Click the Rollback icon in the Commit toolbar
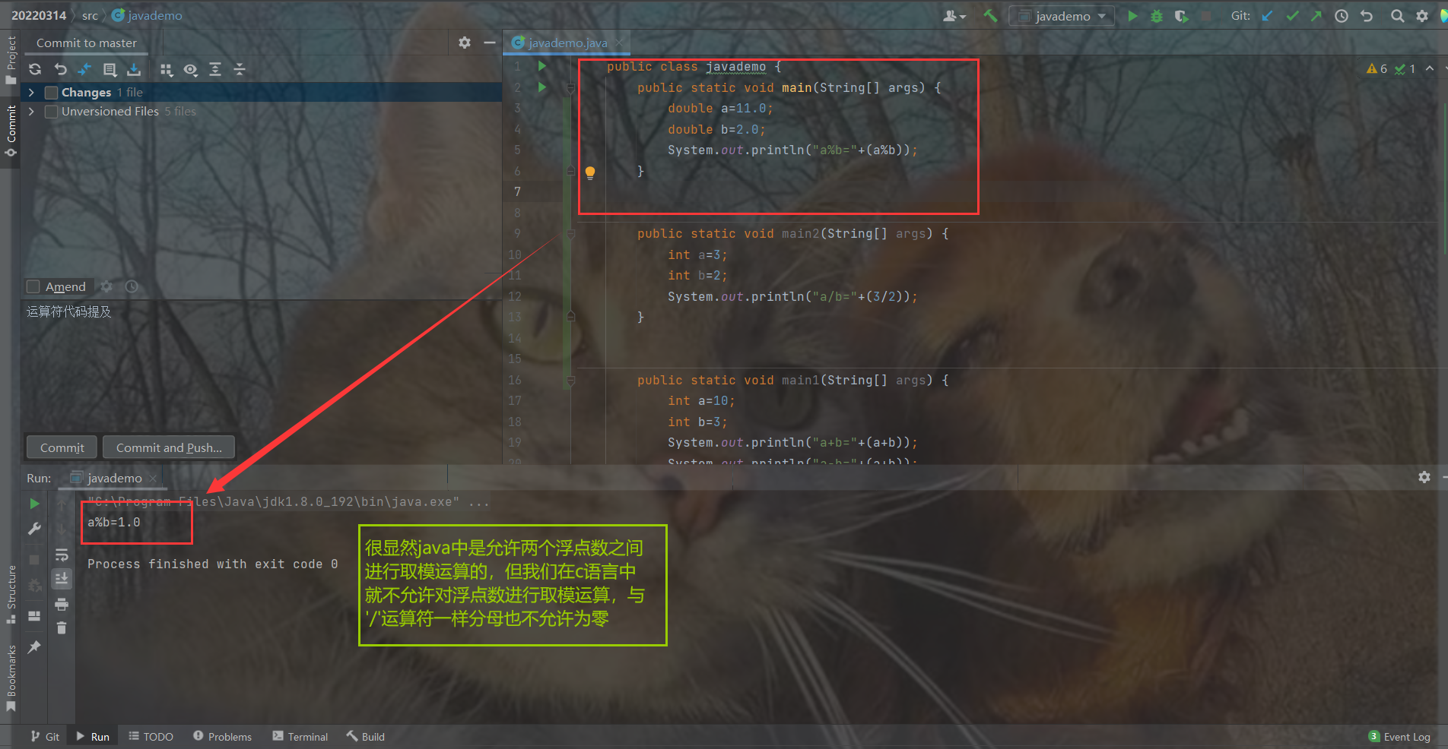This screenshot has height=749, width=1448. point(61,69)
